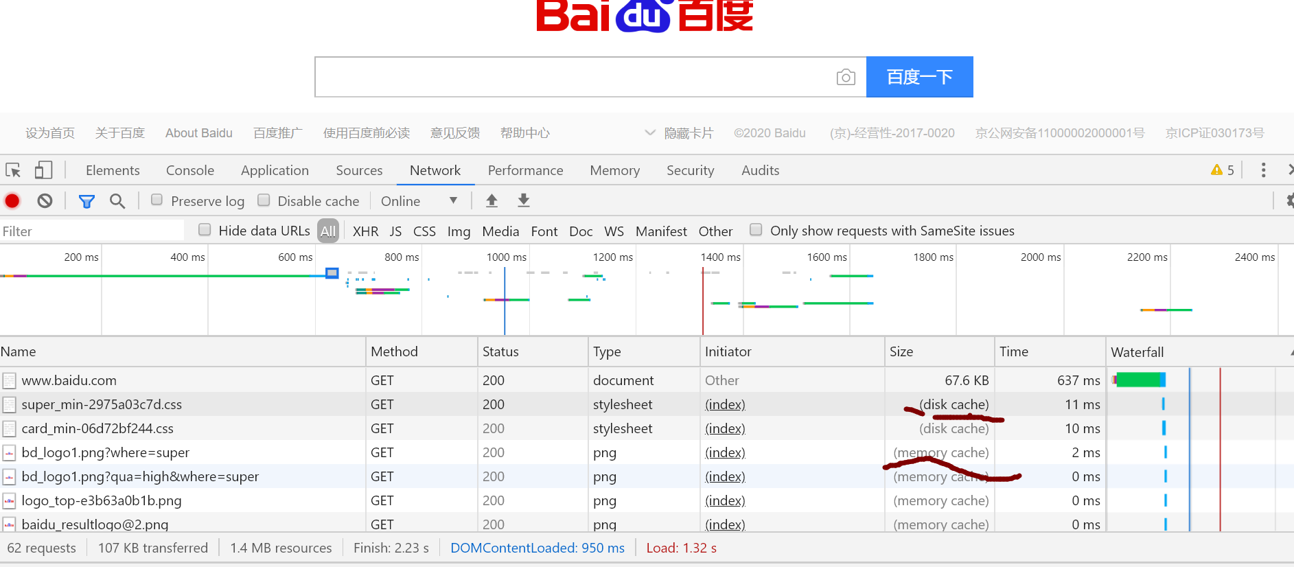Open the 设为首页 link

click(x=50, y=133)
